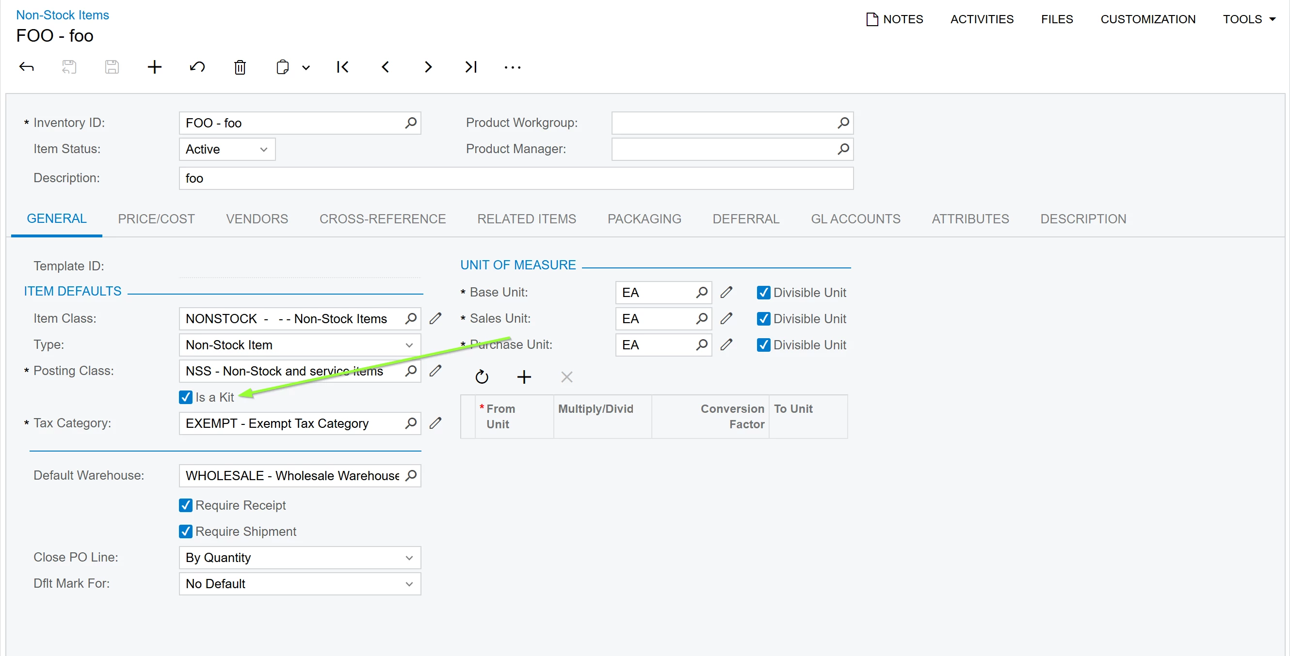Toggle the Sales Unit Divisible Unit checkbox
The width and height of the screenshot is (1290, 656).
point(763,319)
